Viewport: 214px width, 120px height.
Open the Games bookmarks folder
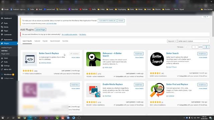point(110,9)
